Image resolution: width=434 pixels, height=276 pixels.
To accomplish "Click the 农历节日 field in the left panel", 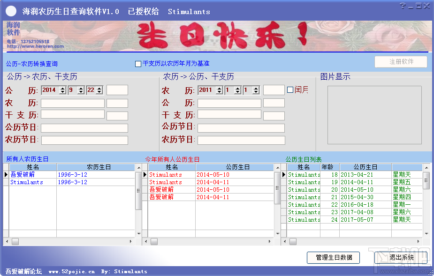I will (84, 140).
